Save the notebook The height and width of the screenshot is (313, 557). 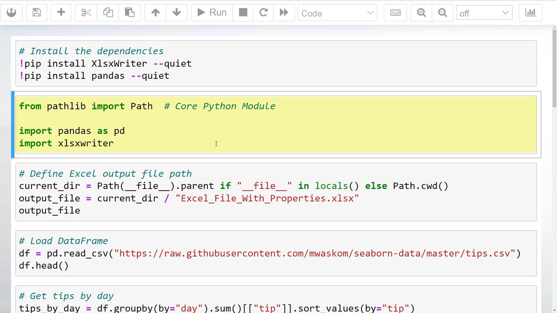click(37, 12)
